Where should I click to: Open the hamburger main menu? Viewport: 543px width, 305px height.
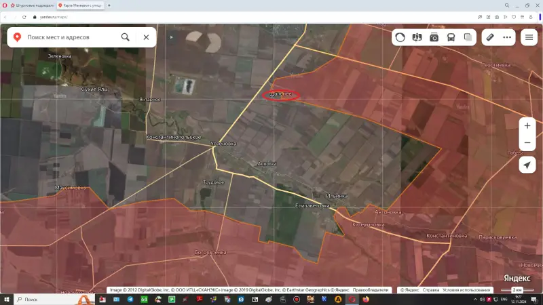tap(529, 37)
